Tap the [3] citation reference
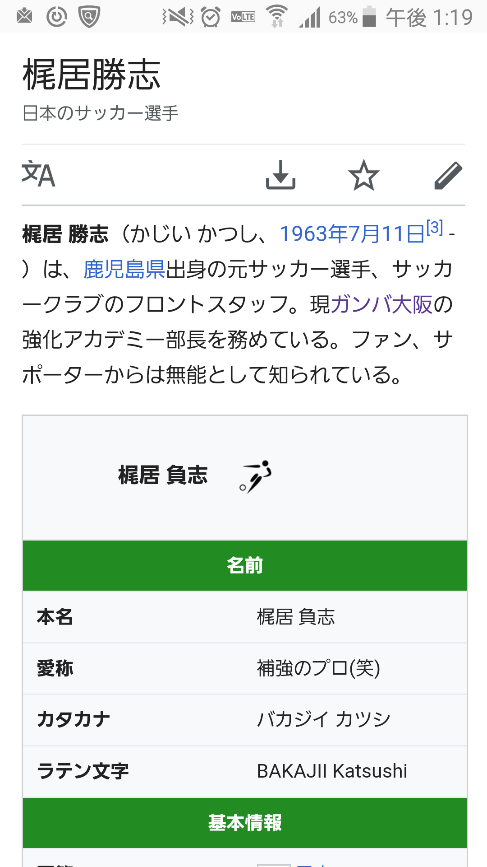This screenshot has width=487, height=867. (435, 228)
